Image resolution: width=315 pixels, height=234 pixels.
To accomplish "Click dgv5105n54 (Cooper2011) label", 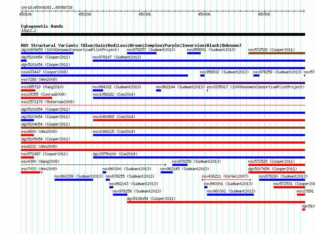I will [46, 139].
